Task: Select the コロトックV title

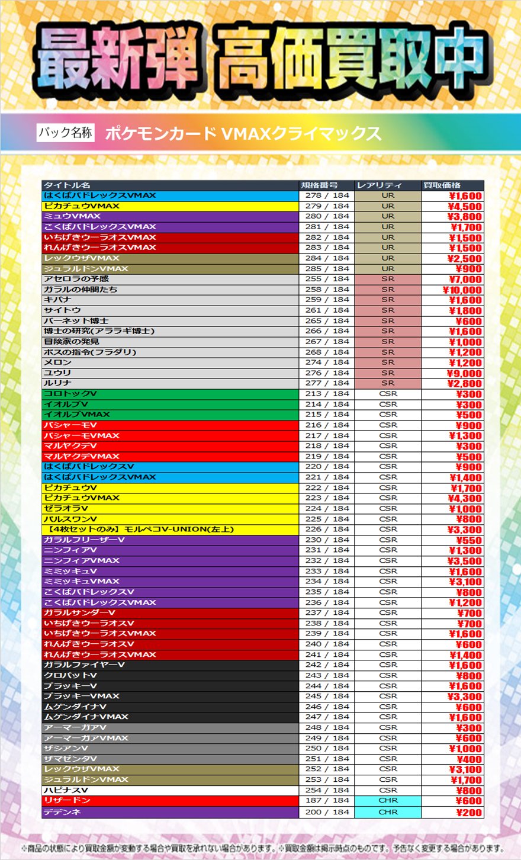Action: (x=171, y=394)
